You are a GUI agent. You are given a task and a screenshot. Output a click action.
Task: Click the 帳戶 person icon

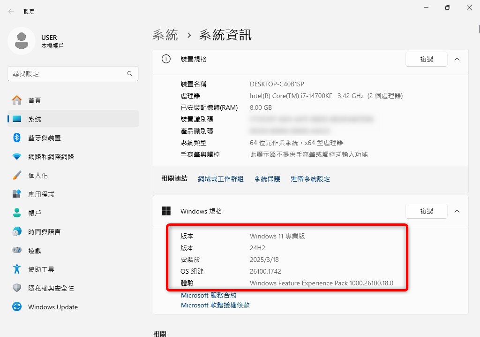coord(17,213)
